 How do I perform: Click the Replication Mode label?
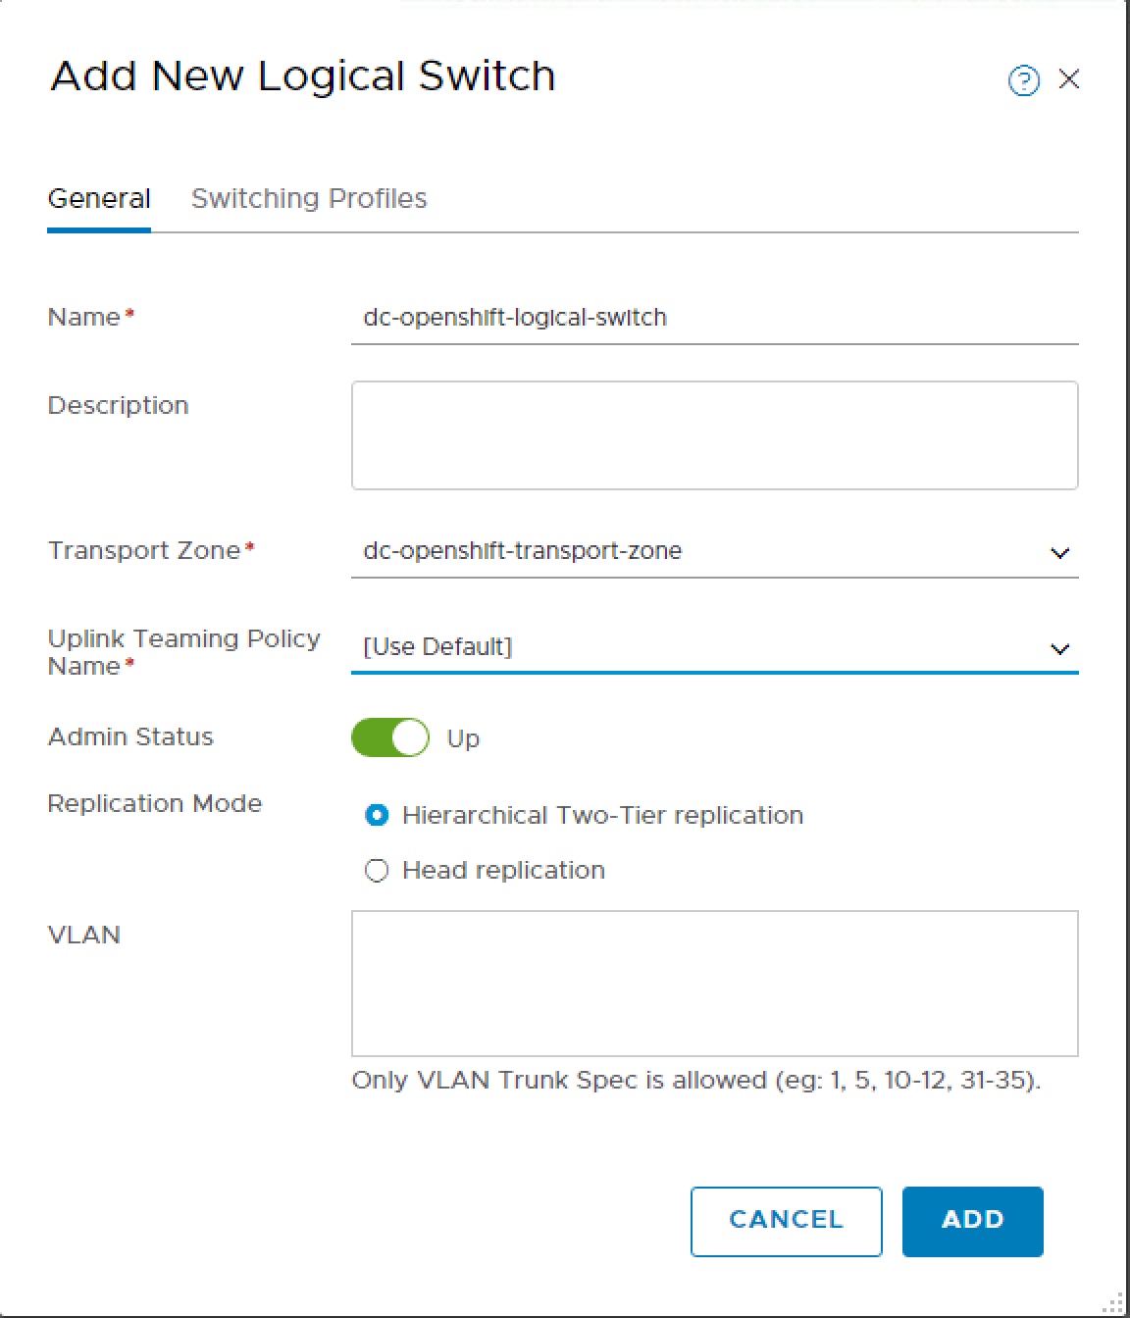coord(154,803)
